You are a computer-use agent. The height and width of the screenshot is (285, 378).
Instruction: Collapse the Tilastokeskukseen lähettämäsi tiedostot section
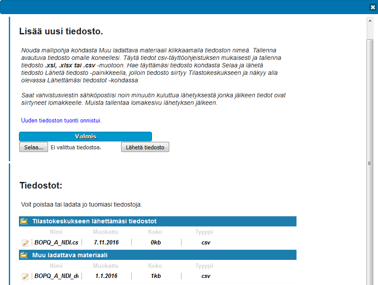click(158, 221)
